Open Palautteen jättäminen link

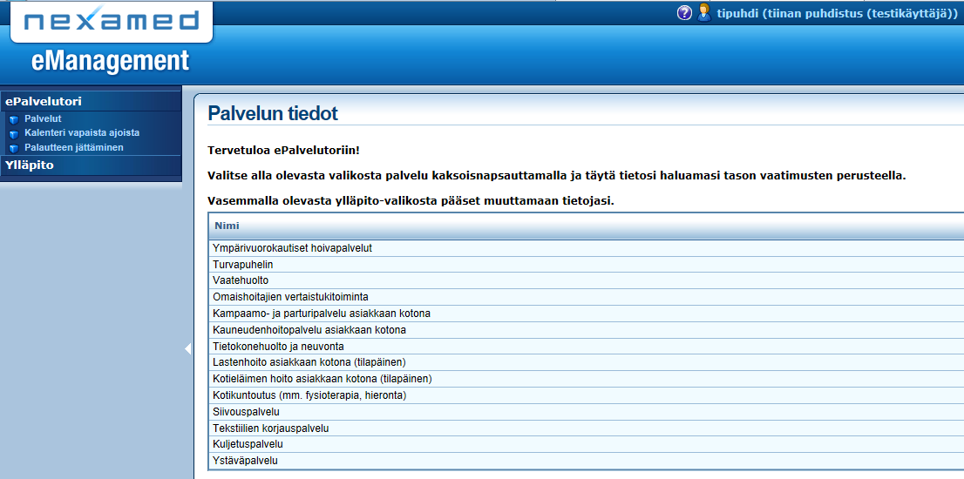point(74,147)
